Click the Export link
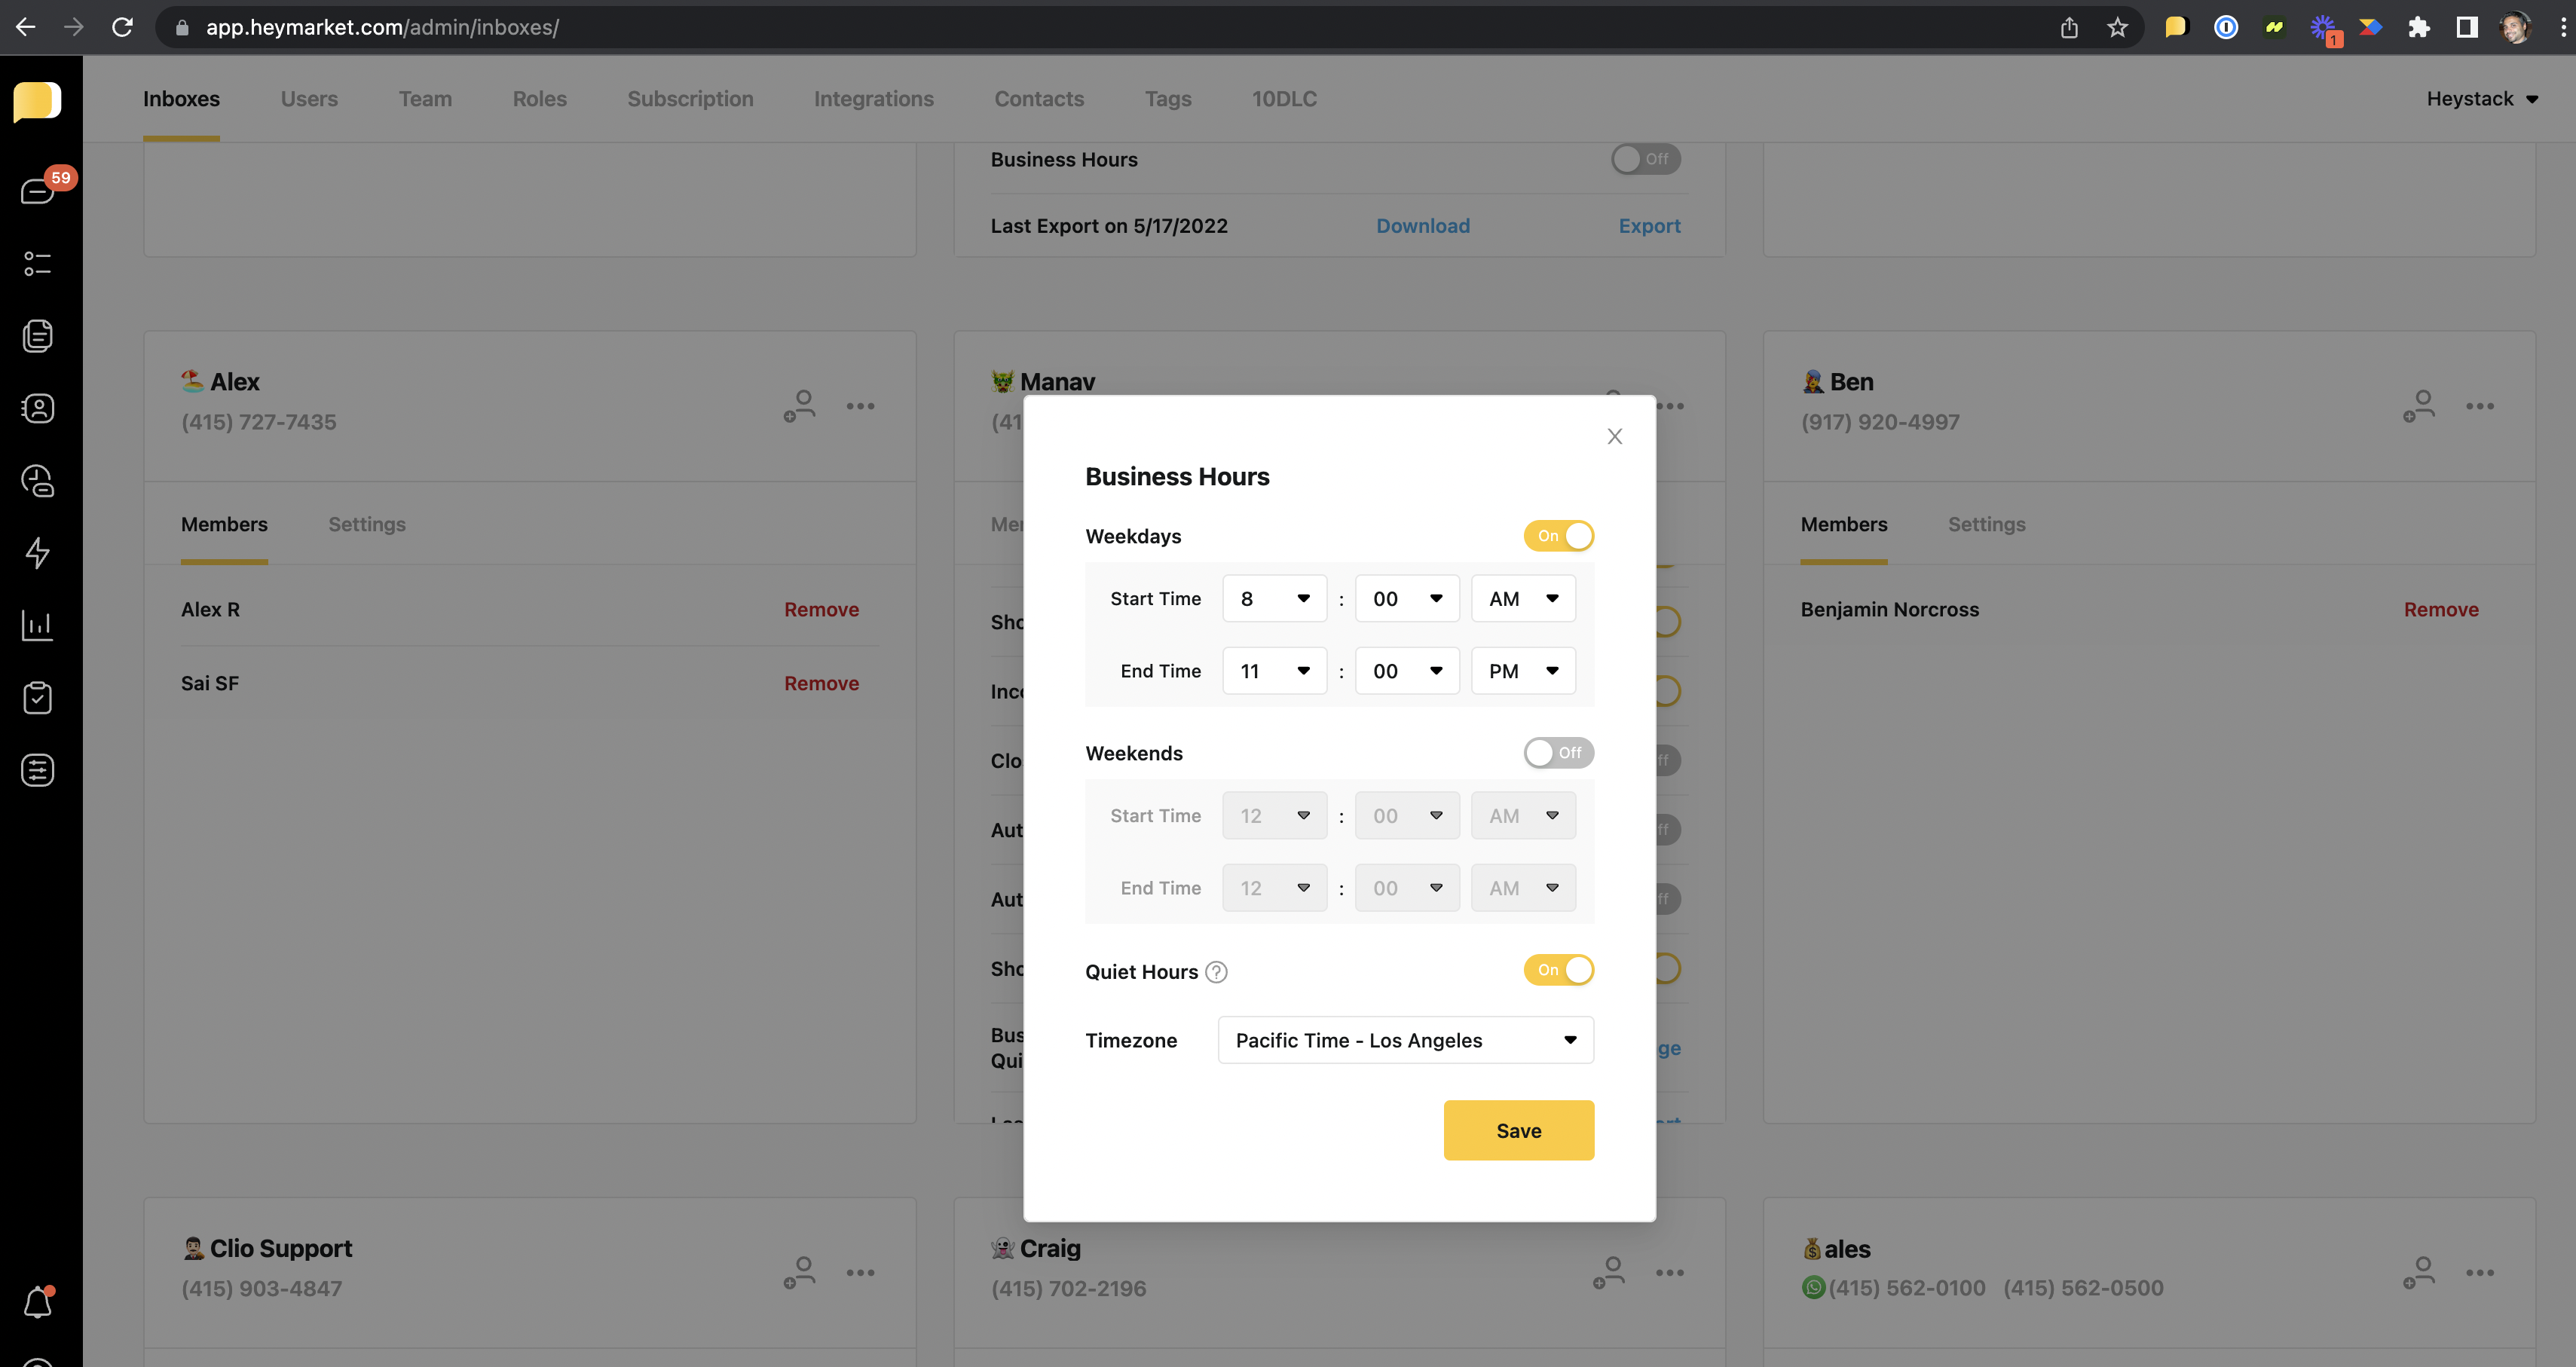 (x=1649, y=226)
